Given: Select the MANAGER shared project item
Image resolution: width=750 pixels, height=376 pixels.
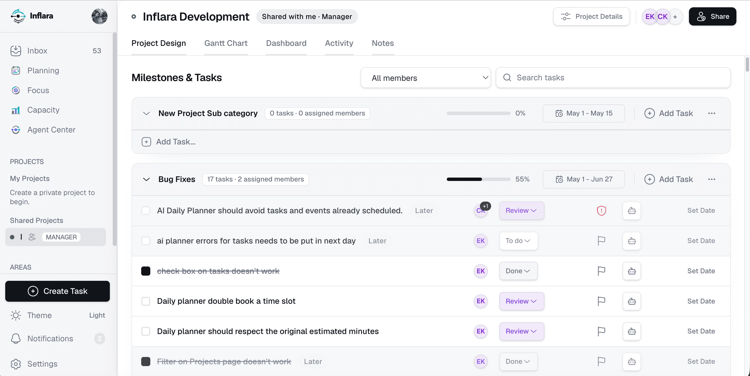Looking at the screenshot, I should (55, 237).
